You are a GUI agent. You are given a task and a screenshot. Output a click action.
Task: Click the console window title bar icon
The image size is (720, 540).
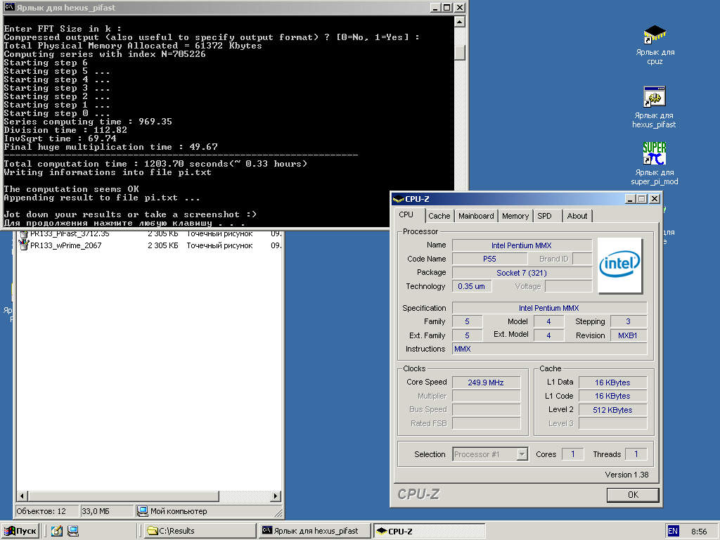point(9,7)
